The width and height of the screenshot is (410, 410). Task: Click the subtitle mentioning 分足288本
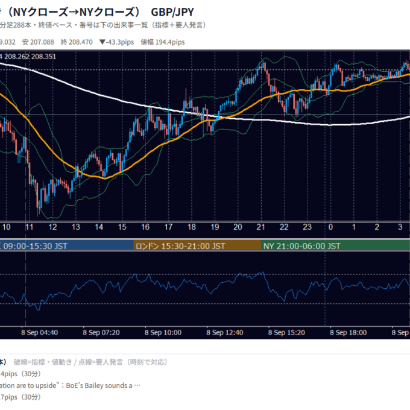tap(103, 25)
